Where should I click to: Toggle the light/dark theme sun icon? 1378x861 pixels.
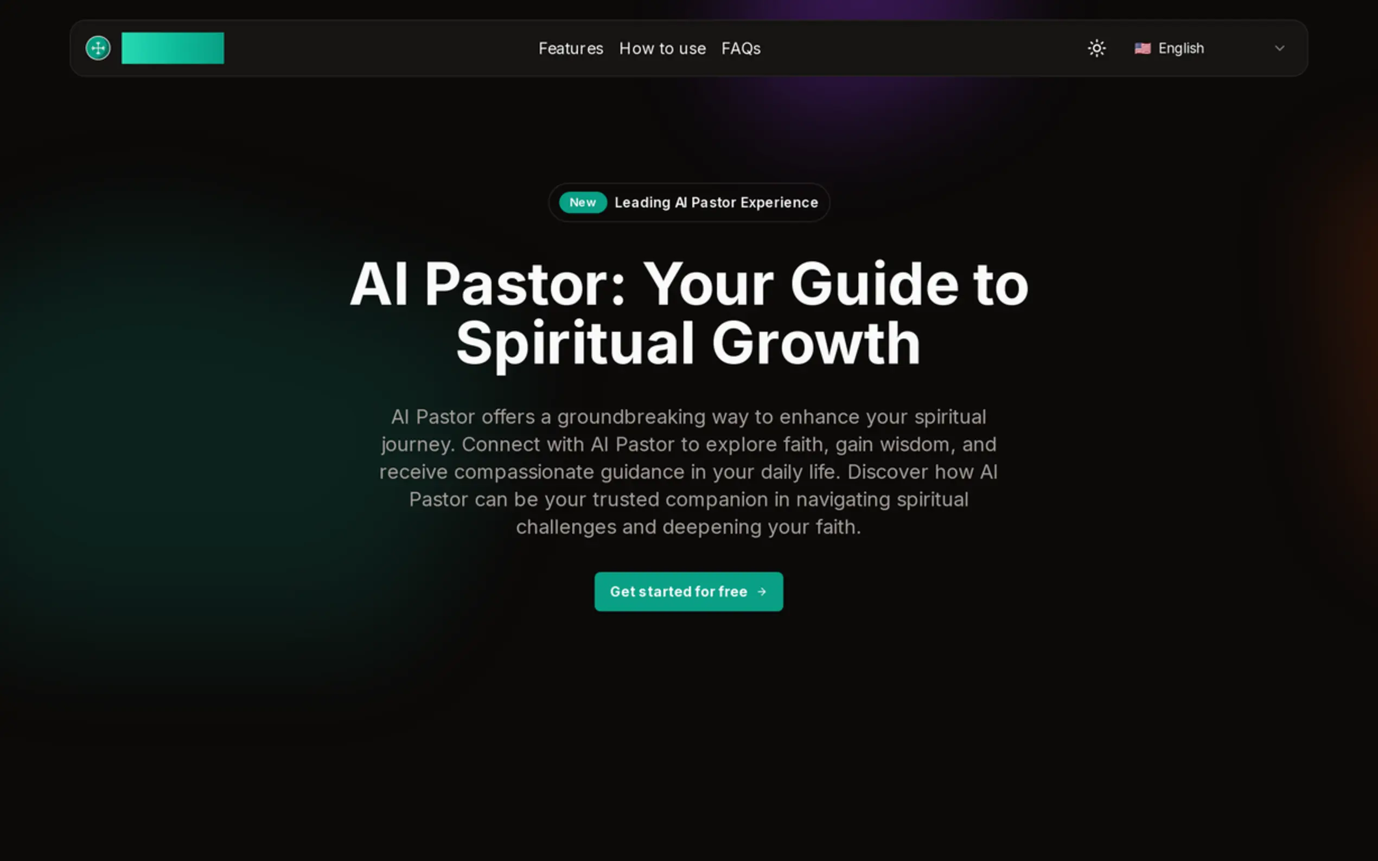pyautogui.click(x=1096, y=48)
